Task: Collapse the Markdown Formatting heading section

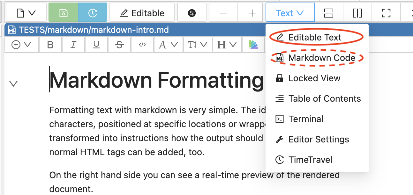Action: tap(13, 84)
